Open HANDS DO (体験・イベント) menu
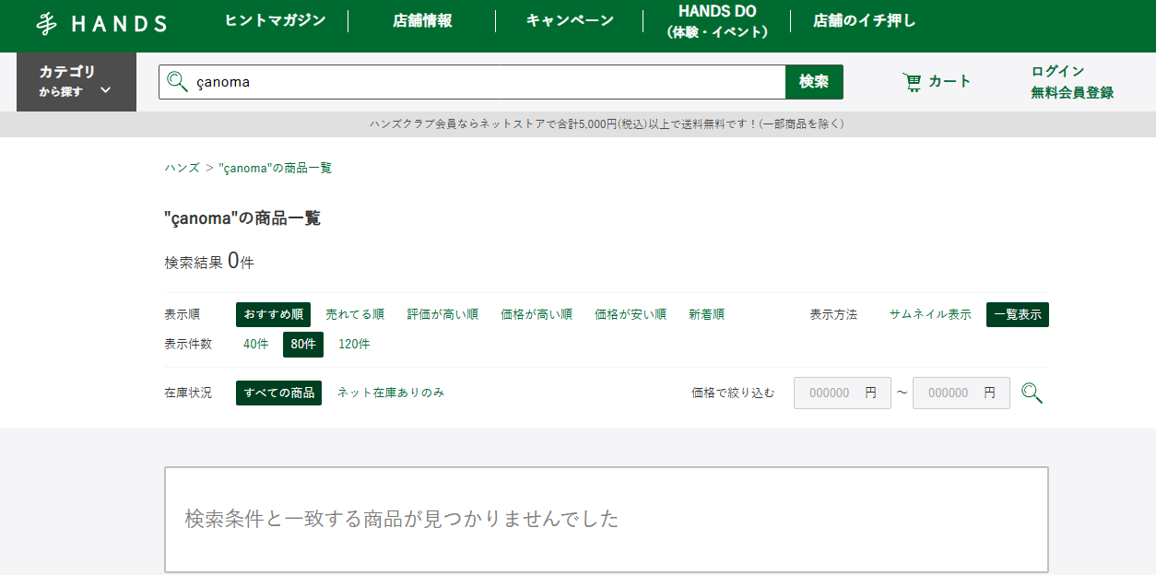1156x575 pixels. [717, 21]
